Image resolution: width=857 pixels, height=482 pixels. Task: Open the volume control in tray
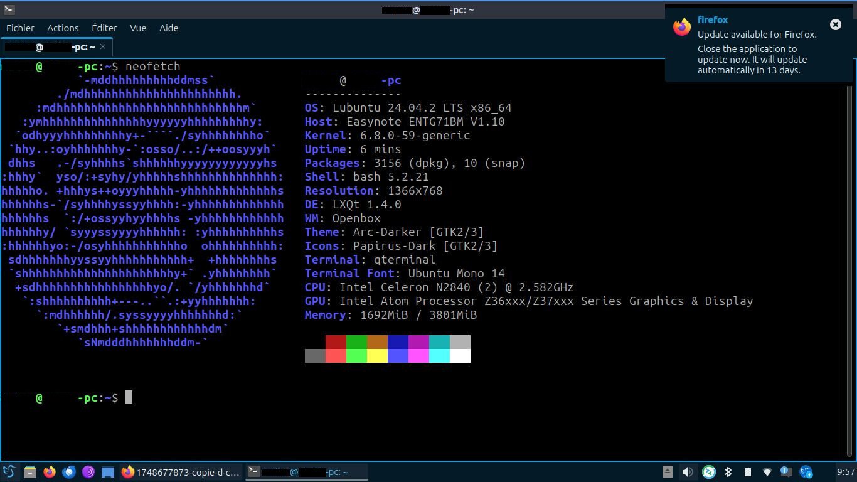coord(688,472)
